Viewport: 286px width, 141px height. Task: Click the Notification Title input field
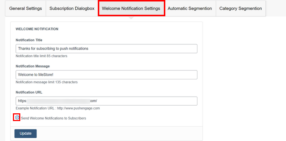pos(107,49)
